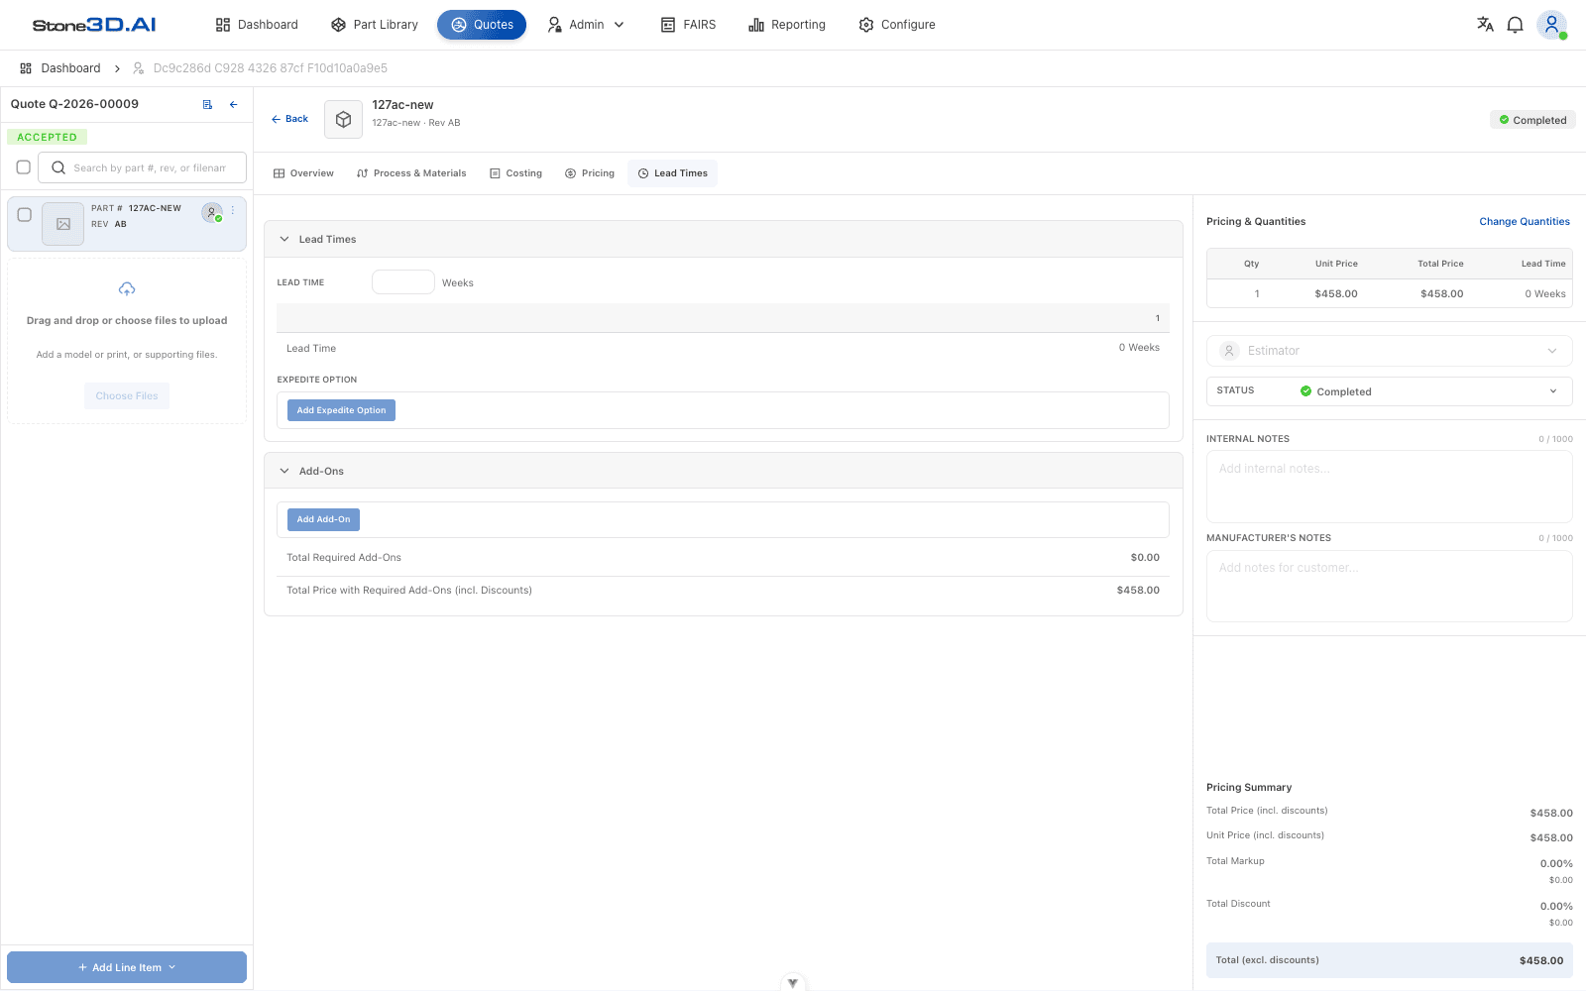Switch to the Process & Materials tab
Screen dimensions: 1586x991
411,173
